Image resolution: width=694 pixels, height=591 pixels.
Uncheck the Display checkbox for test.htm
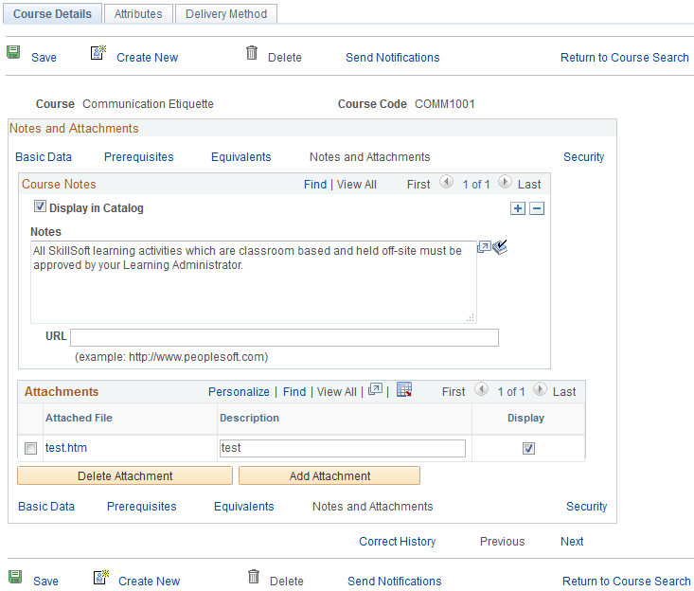[x=528, y=448]
